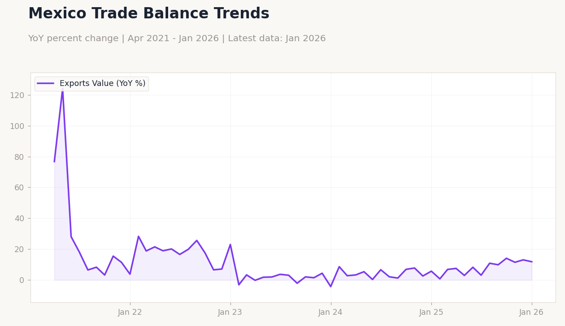Click the line's last data point at Jan 26

[532, 262]
